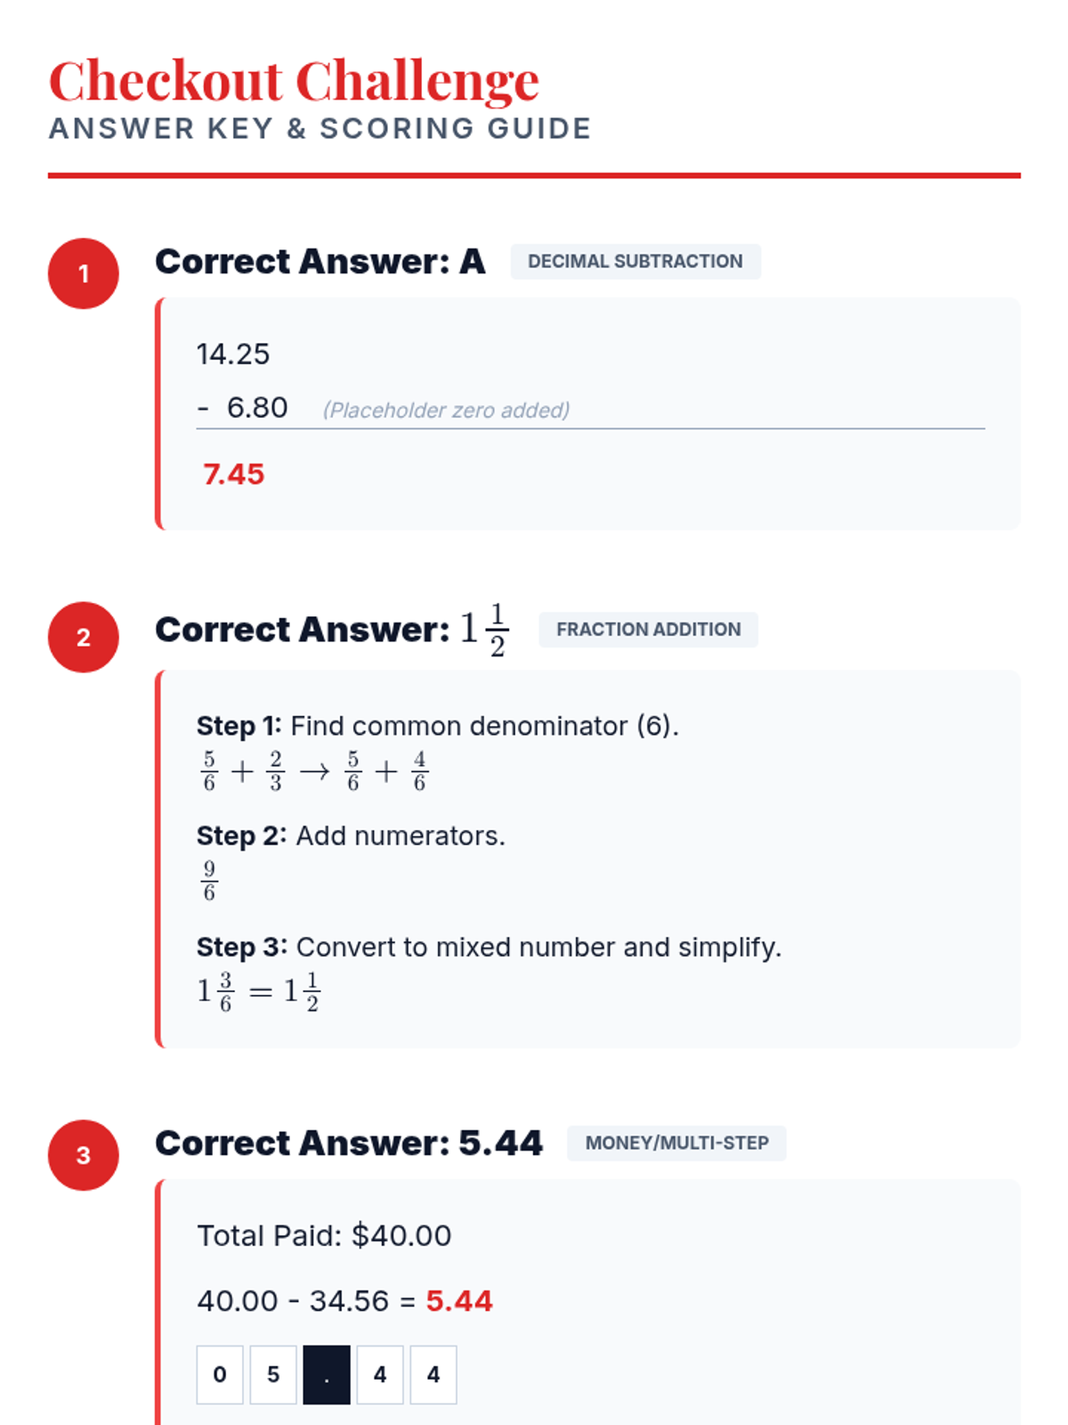Click the red 7.45 result
Screen dimensions: 1068x1425
(234, 474)
